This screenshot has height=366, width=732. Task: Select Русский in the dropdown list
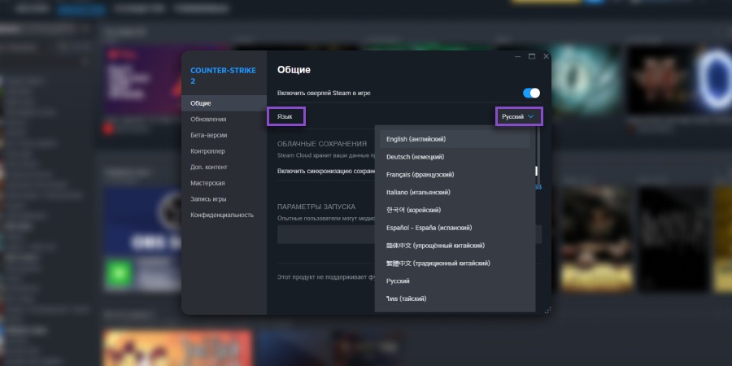pyautogui.click(x=455, y=281)
